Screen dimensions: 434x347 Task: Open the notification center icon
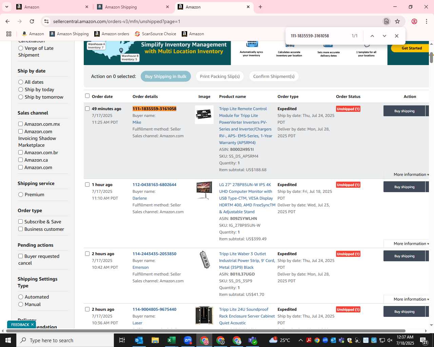pyautogui.click(x=424, y=340)
